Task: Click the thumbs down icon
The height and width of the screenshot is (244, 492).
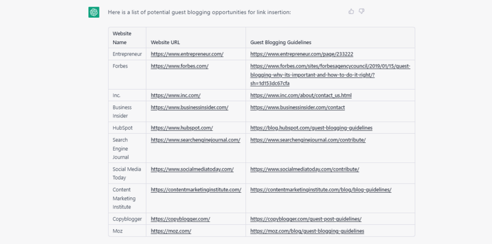Action: (361, 12)
